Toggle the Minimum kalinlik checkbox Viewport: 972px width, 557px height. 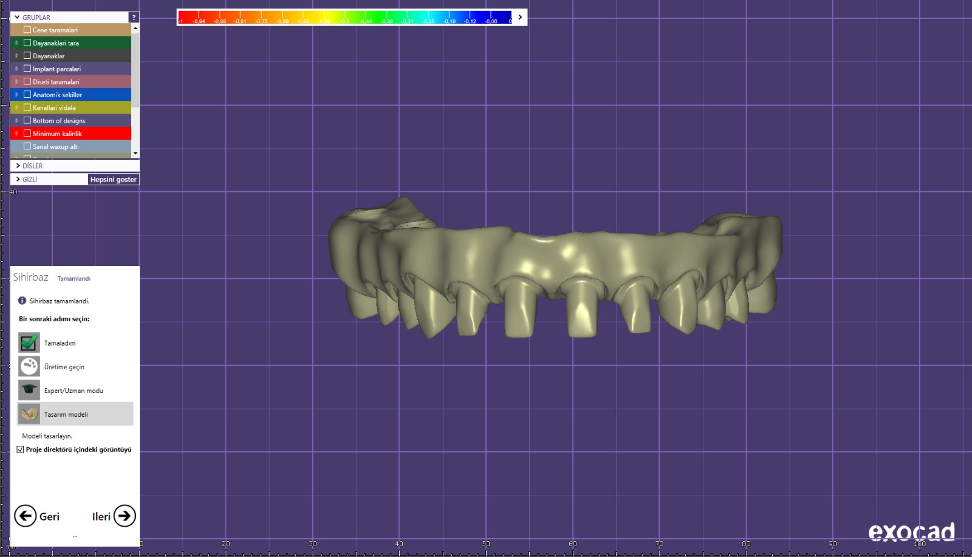(27, 134)
